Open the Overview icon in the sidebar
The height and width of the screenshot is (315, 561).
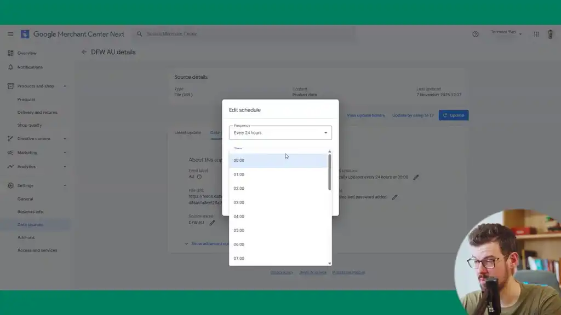(x=11, y=52)
